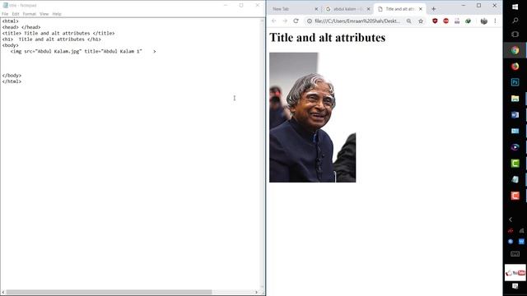Open Notepad Format menu

coord(30,14)
